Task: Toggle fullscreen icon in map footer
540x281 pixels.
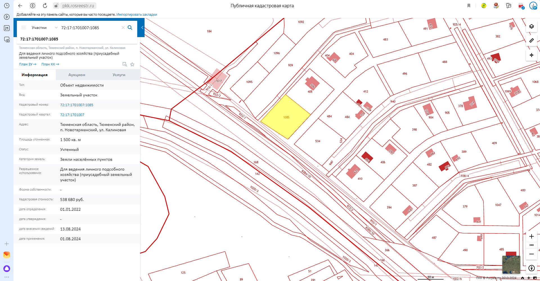Action: [x=535, y=278]
